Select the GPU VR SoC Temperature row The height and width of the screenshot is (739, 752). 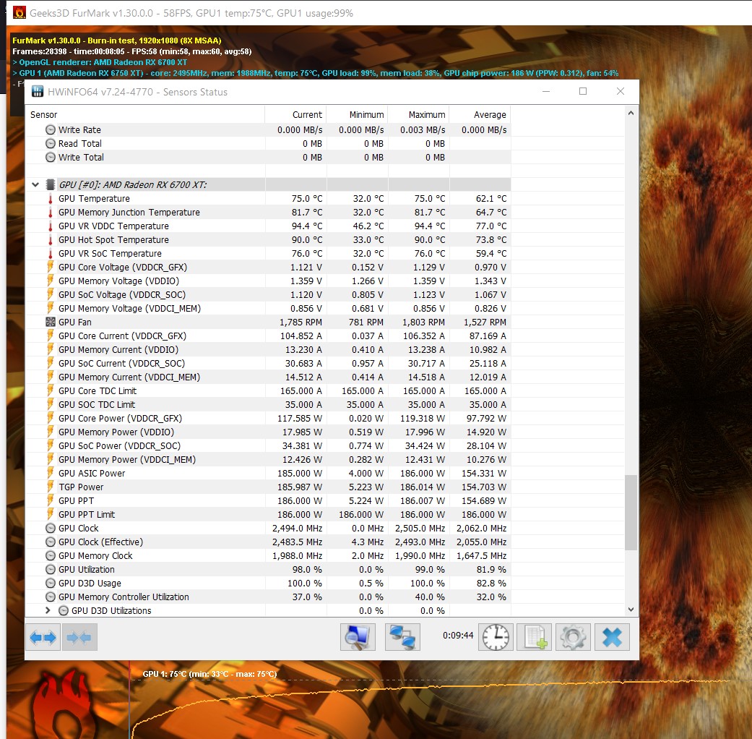(268, 254)
